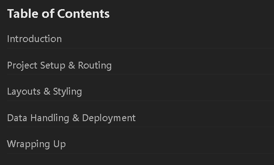Viewport: 274px width, 165px height.
Task: Click the word Project in second entry
Action: click(22, 65)
